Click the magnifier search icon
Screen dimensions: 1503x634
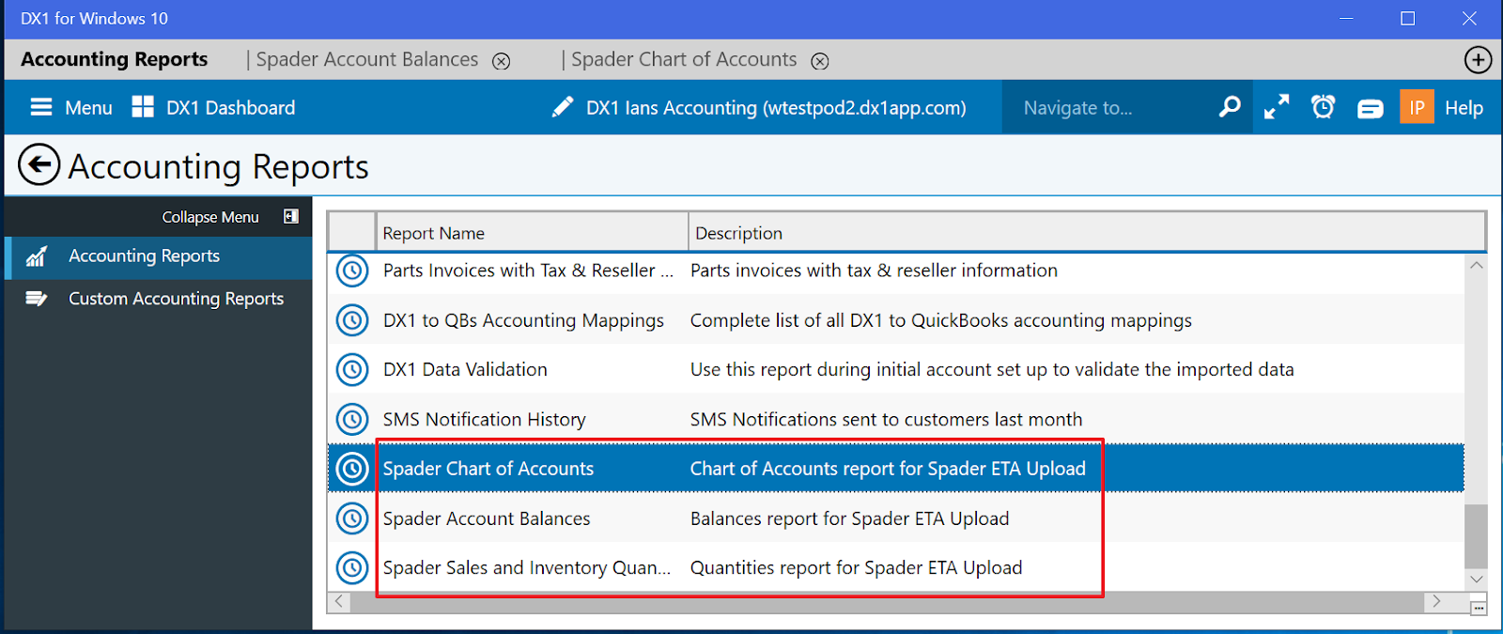coord(1230,107)
